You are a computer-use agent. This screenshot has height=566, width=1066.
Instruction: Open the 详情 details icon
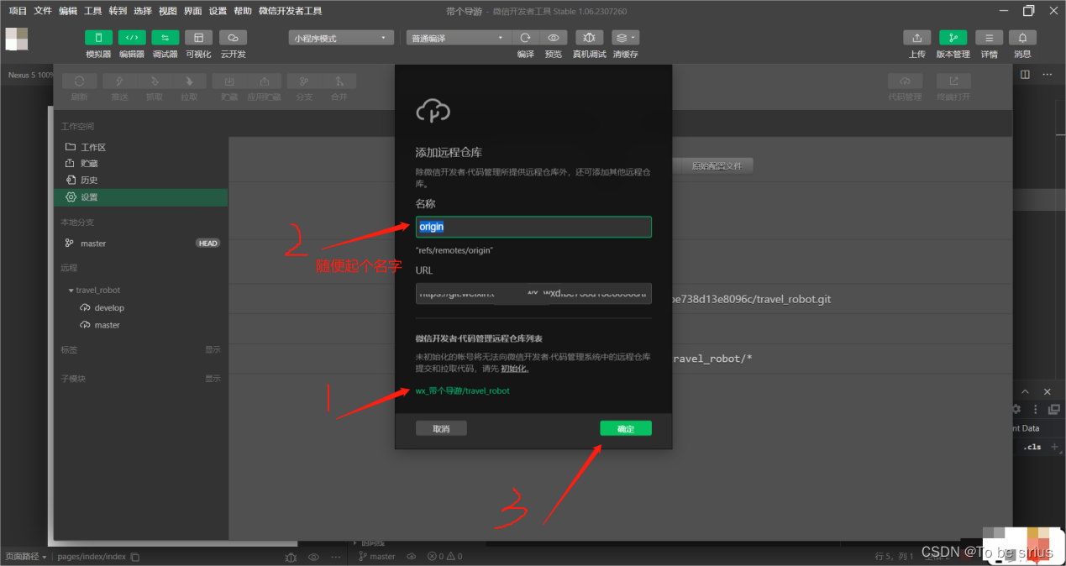pyautogui.click(x=989, y=38)
